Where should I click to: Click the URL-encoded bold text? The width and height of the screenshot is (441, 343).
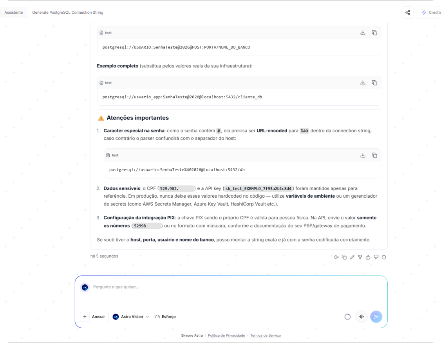pyautogui.click(x=272, y=130)
